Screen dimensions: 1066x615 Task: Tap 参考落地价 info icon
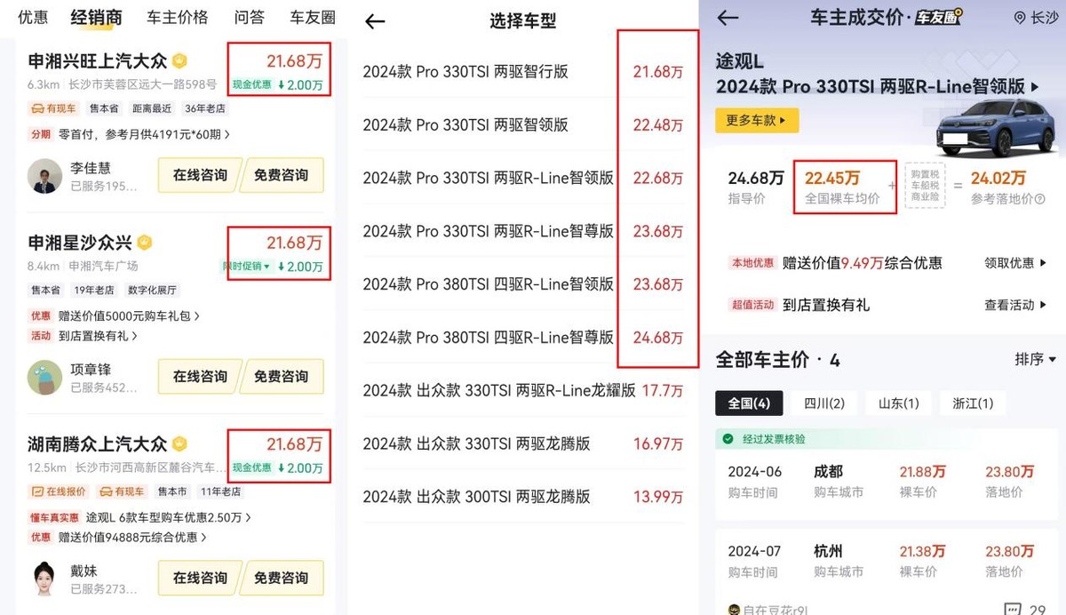tap(1039, 200)
